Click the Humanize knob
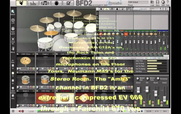This screenshot has height=114, width=181. point(158,79)
